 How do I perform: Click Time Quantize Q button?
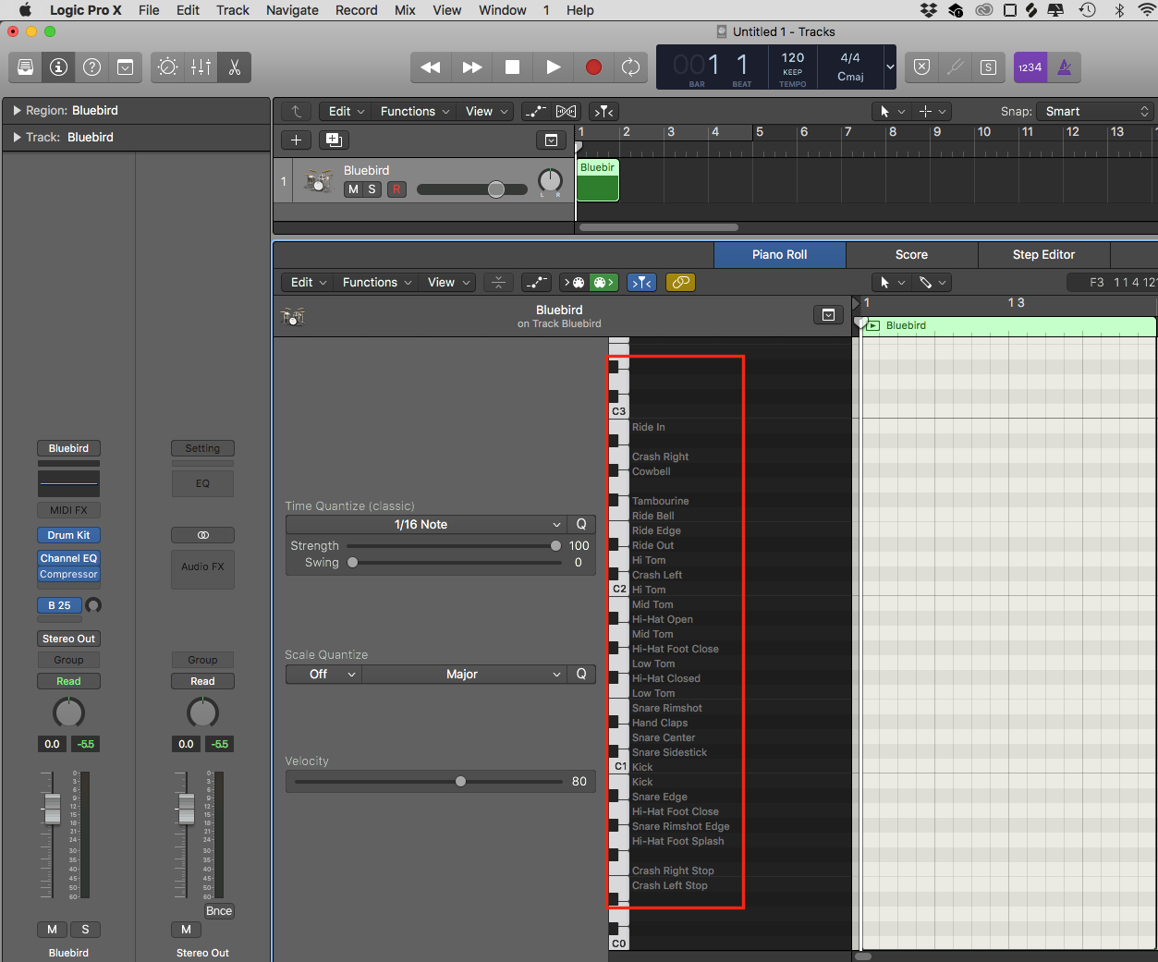pyautogui.click(x=581, y=524)
